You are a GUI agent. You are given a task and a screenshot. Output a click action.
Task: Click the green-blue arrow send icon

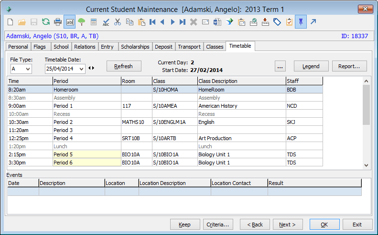click(229, 22)
